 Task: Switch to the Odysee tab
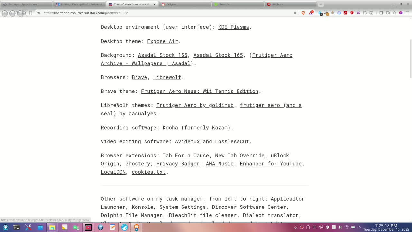coord(185,5)
